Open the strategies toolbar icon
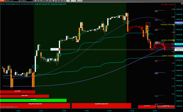The height and width of the screenshot is (112, 183). [x=62, y=1]
